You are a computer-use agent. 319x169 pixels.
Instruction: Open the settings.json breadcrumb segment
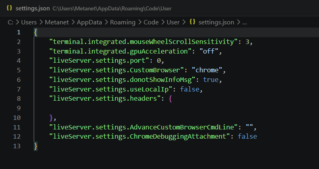pos(216,22)
